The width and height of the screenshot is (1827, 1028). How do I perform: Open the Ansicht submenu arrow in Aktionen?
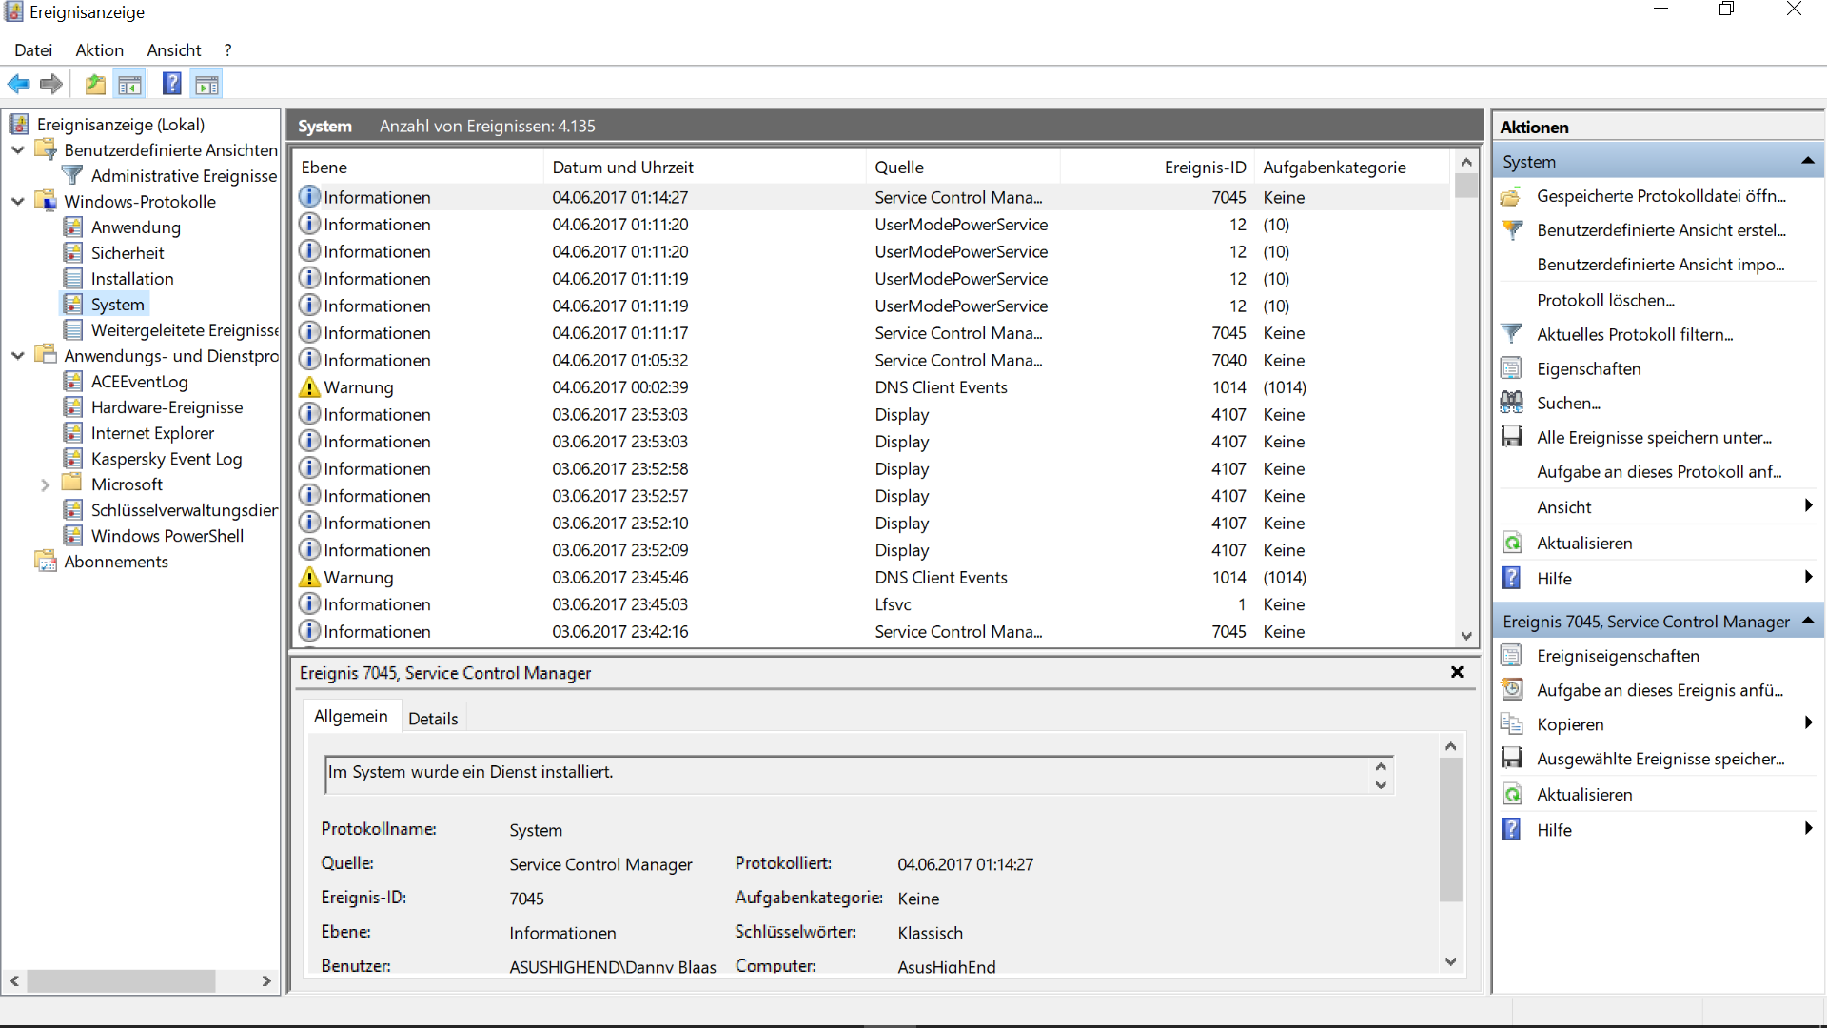pos(1807,506)
